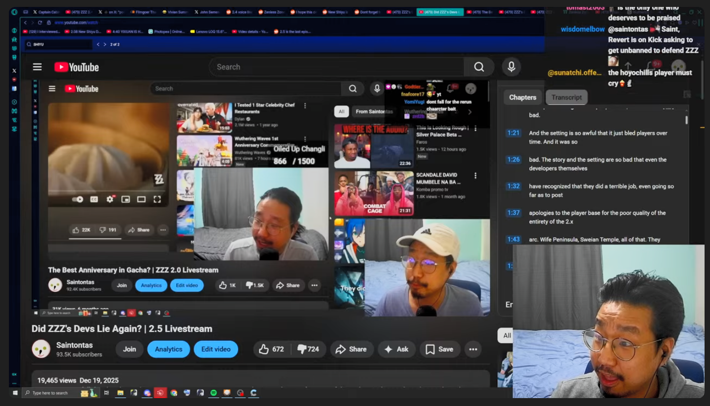
Task: Click the inner YouTube search magnifier icon
Action: click(353, 89)
